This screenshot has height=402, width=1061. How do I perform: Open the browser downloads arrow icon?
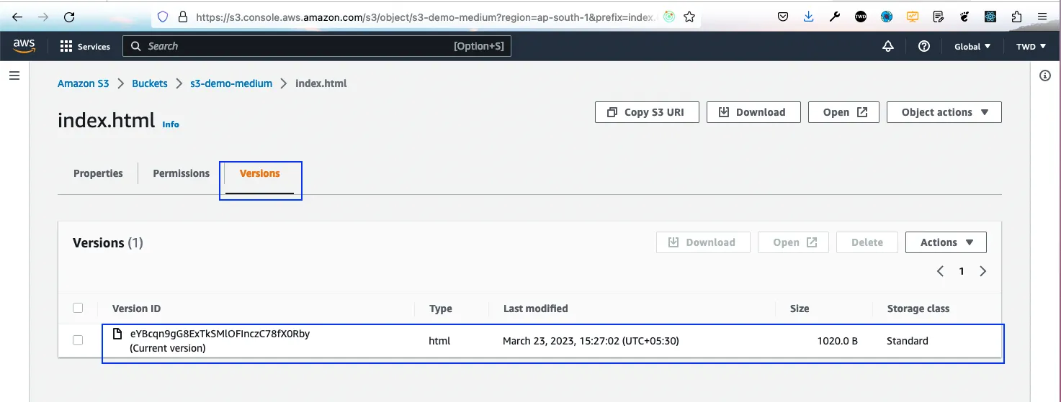809,17
